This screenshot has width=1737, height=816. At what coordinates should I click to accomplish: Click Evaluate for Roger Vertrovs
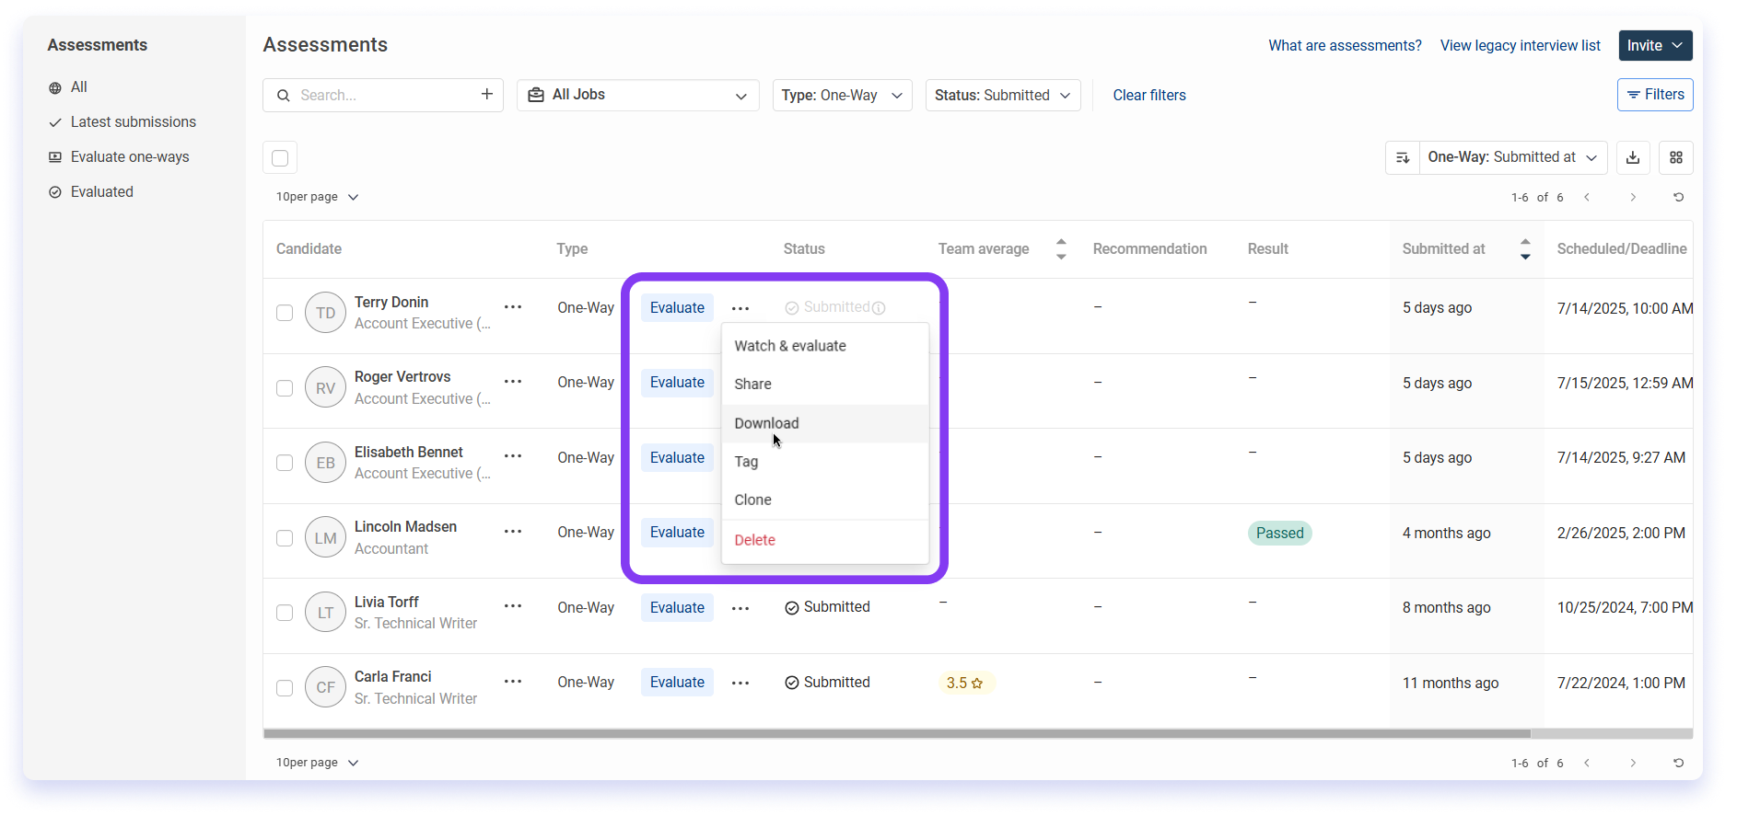677,383
